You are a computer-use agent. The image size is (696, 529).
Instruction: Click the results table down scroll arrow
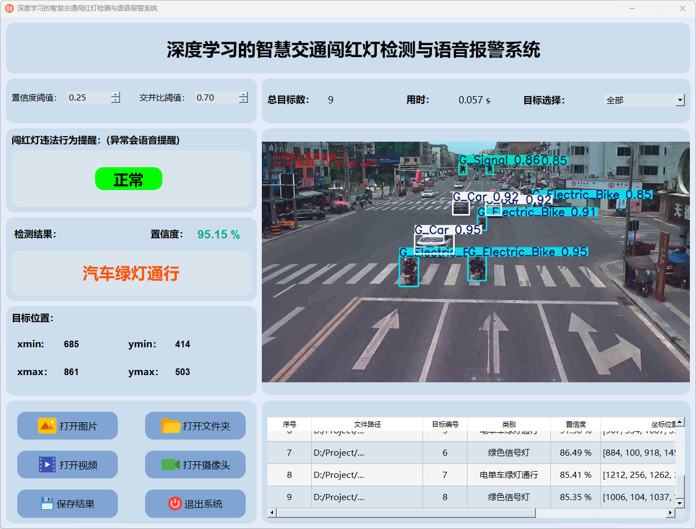coord(679,502)
